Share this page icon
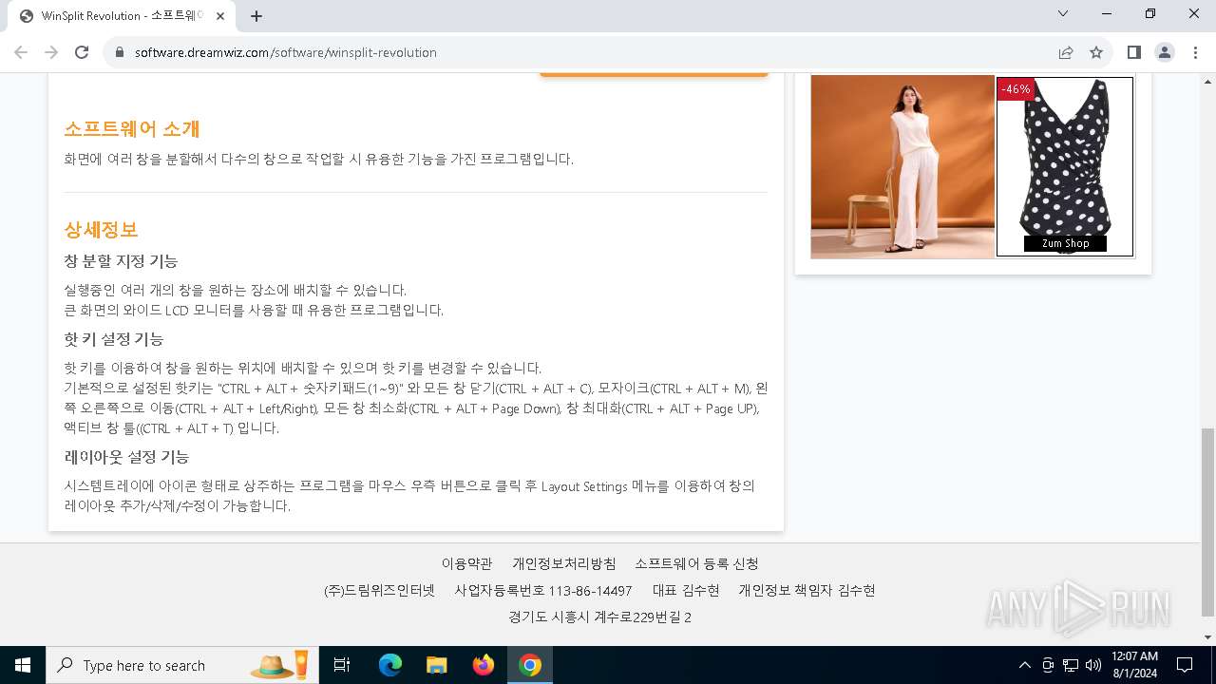This screenshot has width=1216, height=684. [x=1066, y=52]
